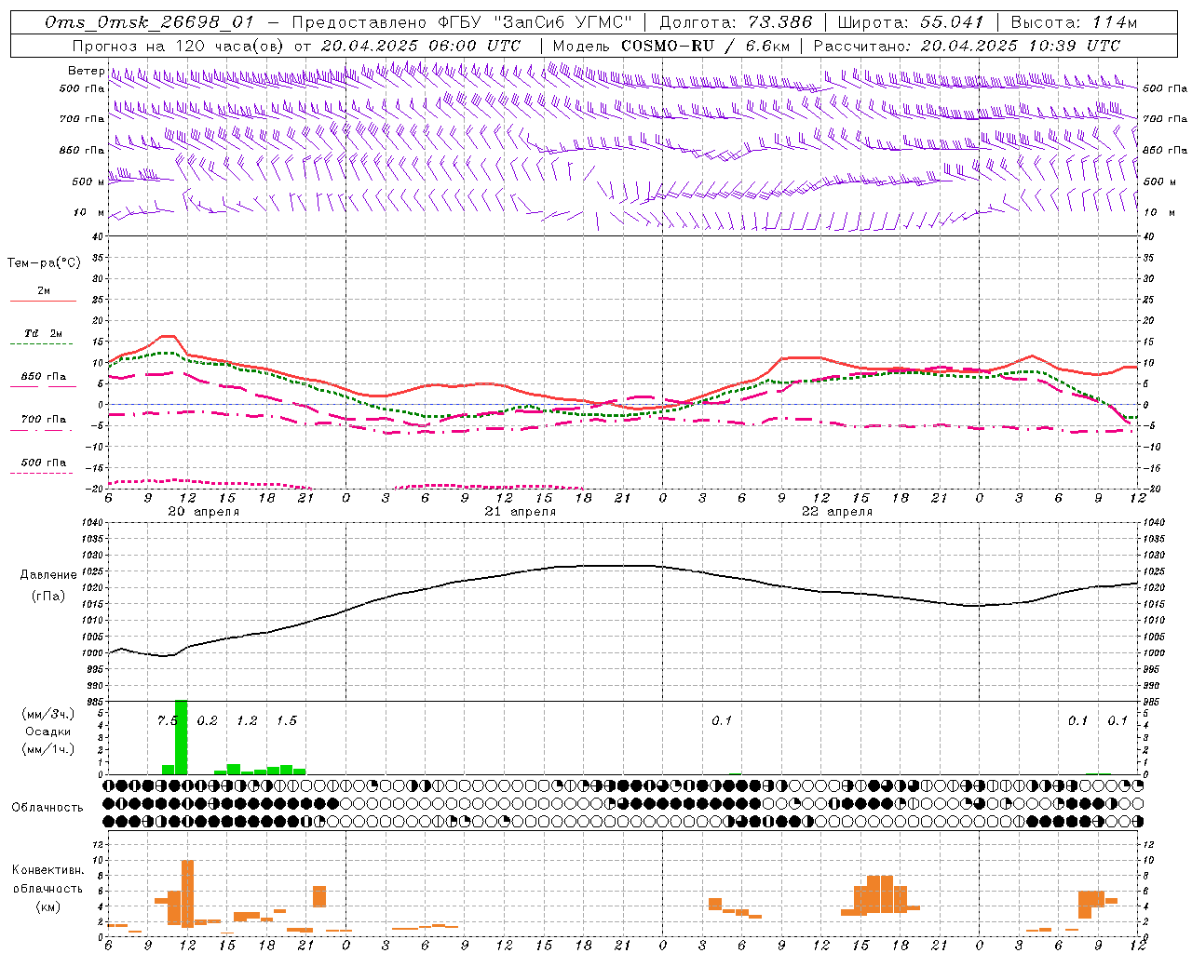
Task: Click the 2м temperature legend entry
Action: [x=44, y=291]
